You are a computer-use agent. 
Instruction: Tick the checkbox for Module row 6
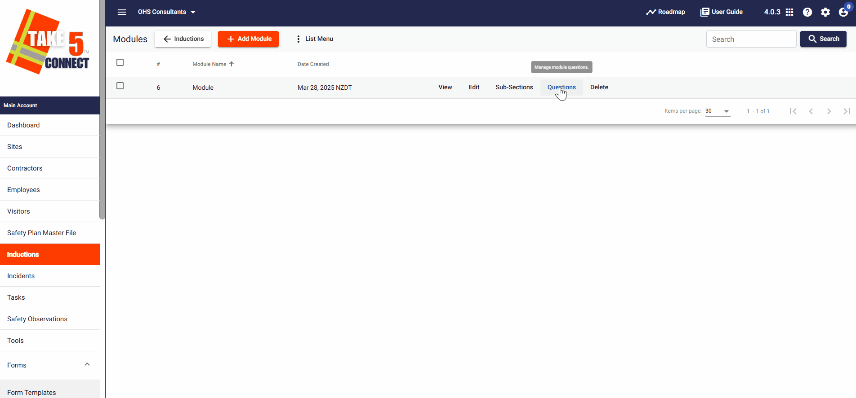[120, 86]
